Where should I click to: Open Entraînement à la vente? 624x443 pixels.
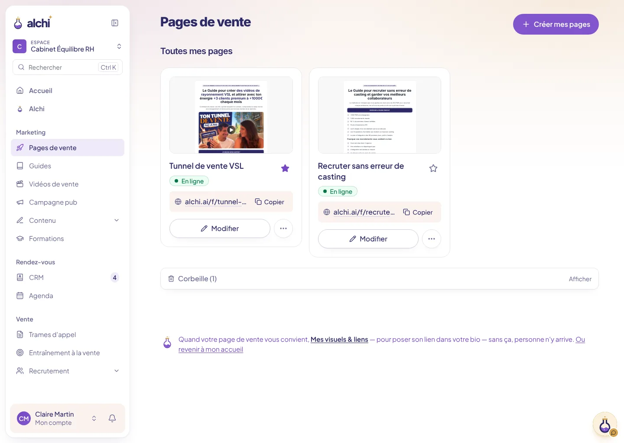click(68, 353)
